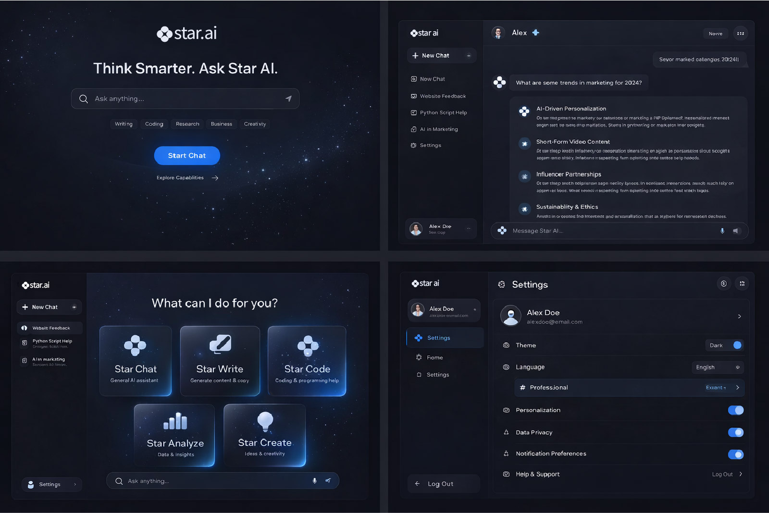Expand the Professional option chevron

(739, 388)
